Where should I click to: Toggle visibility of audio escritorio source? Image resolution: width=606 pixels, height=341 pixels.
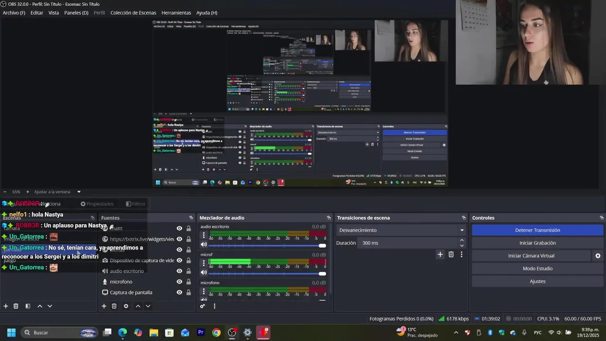pyautogui.click(x=179, y=271)
